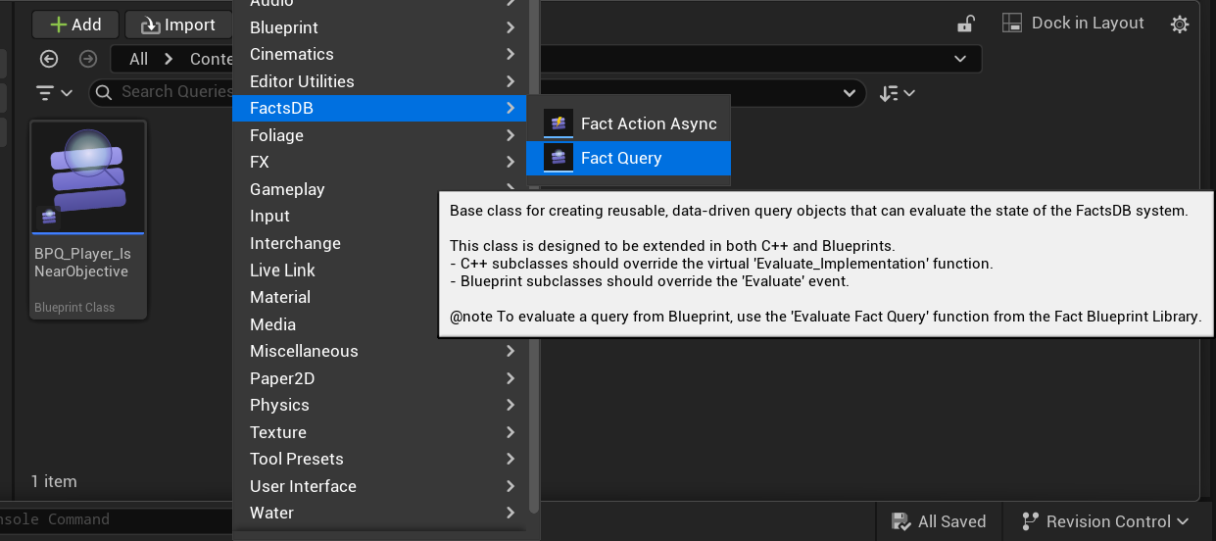Select the All breadcrumb path item
This screenshot has height=541, width=1216.
(x=138, y=59)
